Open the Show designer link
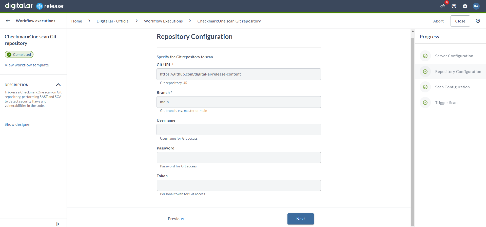Viewport: 486px width, 227px height. pyautogui.click(x=18, y=124)
